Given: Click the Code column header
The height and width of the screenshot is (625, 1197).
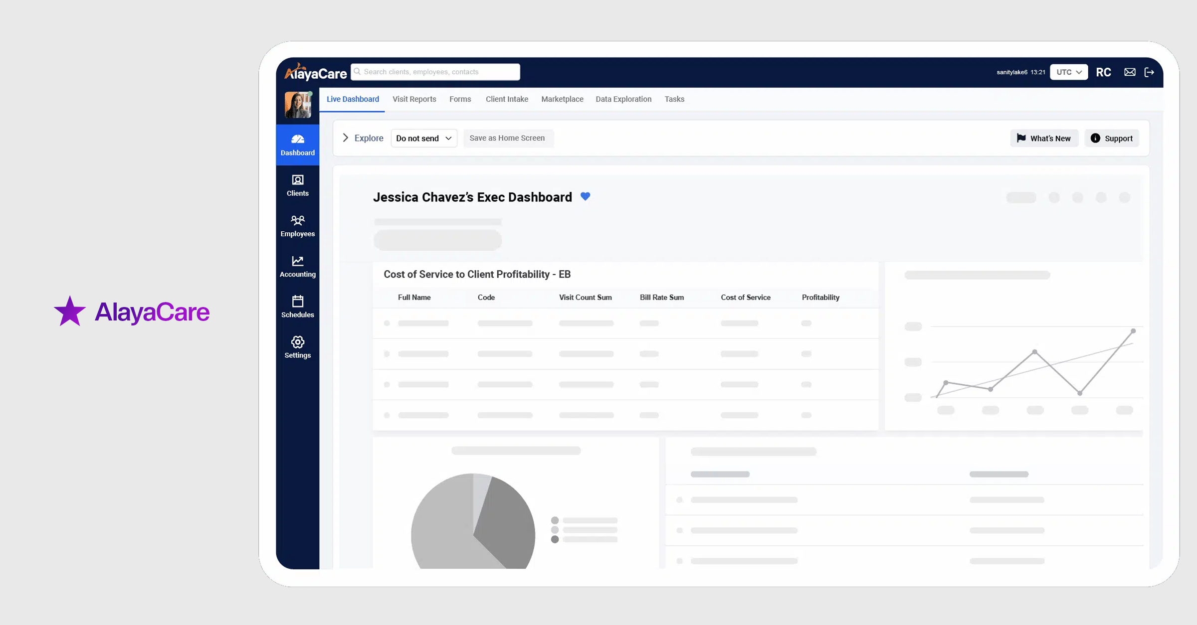Looking at the screenshot, I should point(486,298).
